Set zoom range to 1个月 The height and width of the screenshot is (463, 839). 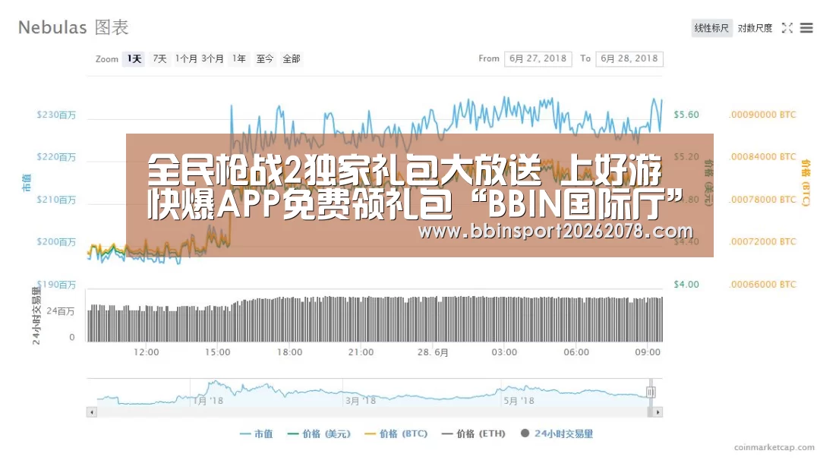[186, 58]
